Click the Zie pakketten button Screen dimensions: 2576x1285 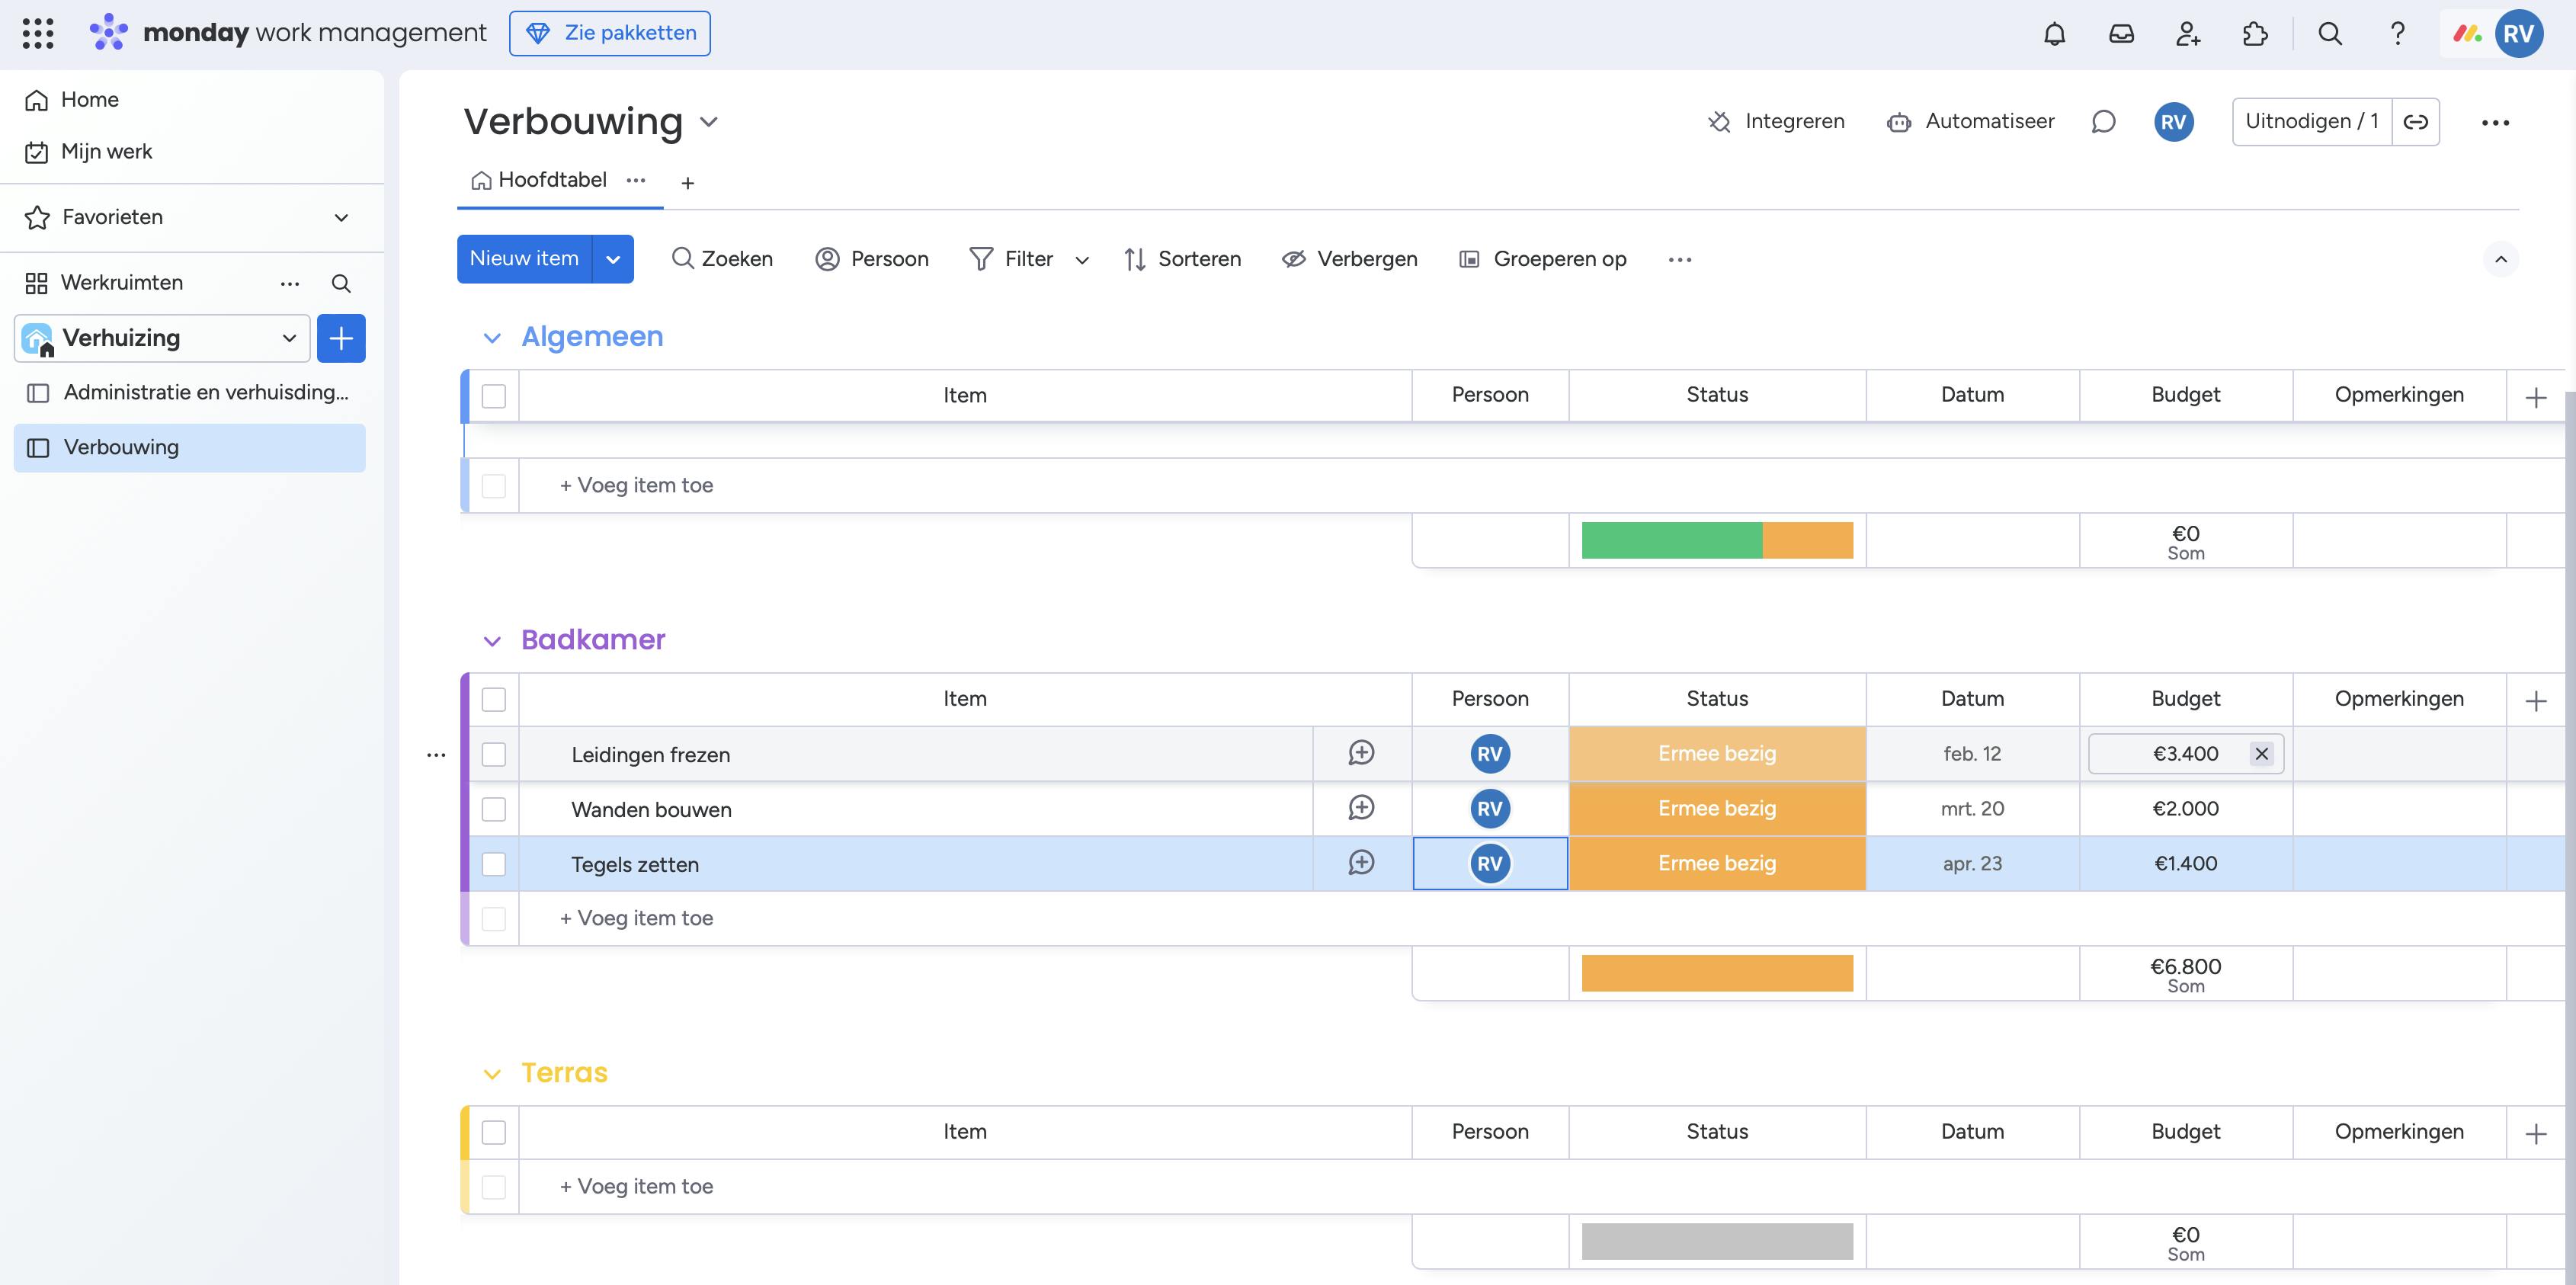[x=610, y=33]
